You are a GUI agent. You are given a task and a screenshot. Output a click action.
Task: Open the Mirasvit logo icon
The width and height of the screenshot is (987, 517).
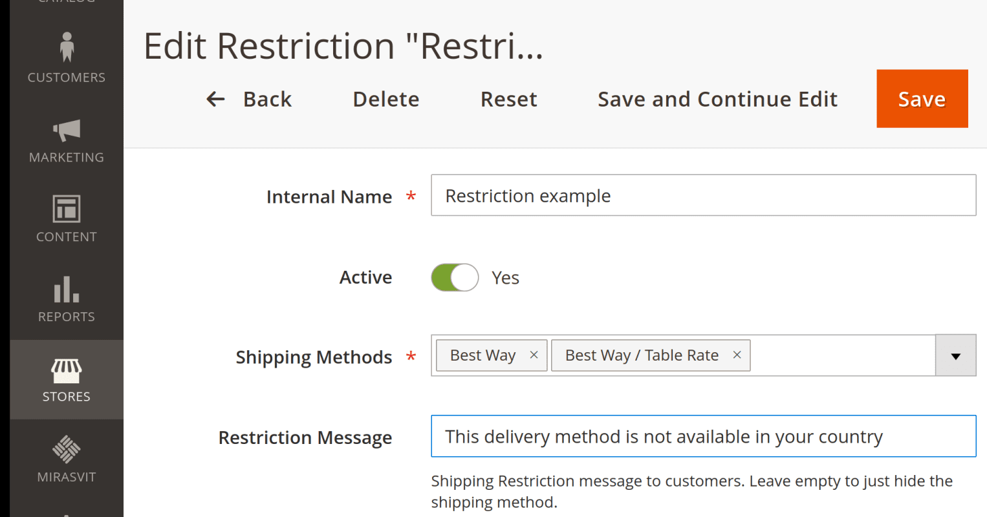pos(67,449)
